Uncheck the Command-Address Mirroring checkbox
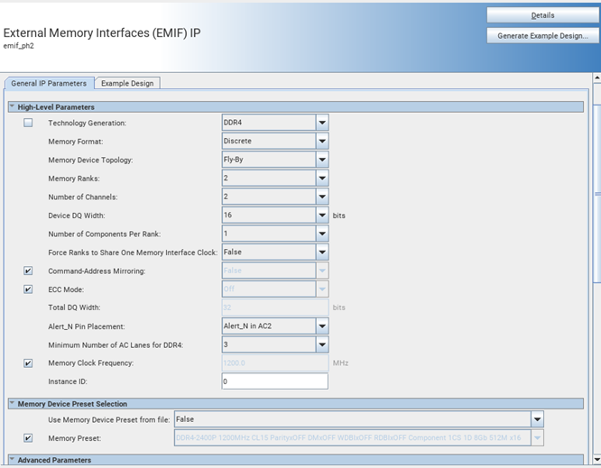Image resolution: width=601 pixels, height=468 pixels. point(28,271)
